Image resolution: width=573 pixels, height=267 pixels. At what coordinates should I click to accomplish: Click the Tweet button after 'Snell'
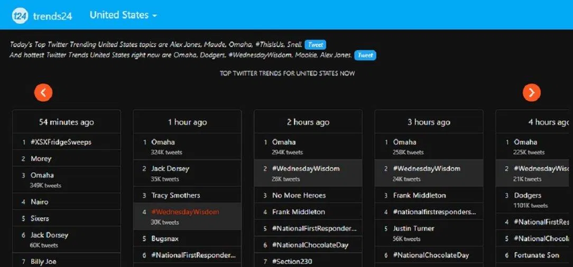[x=315, y=45]
